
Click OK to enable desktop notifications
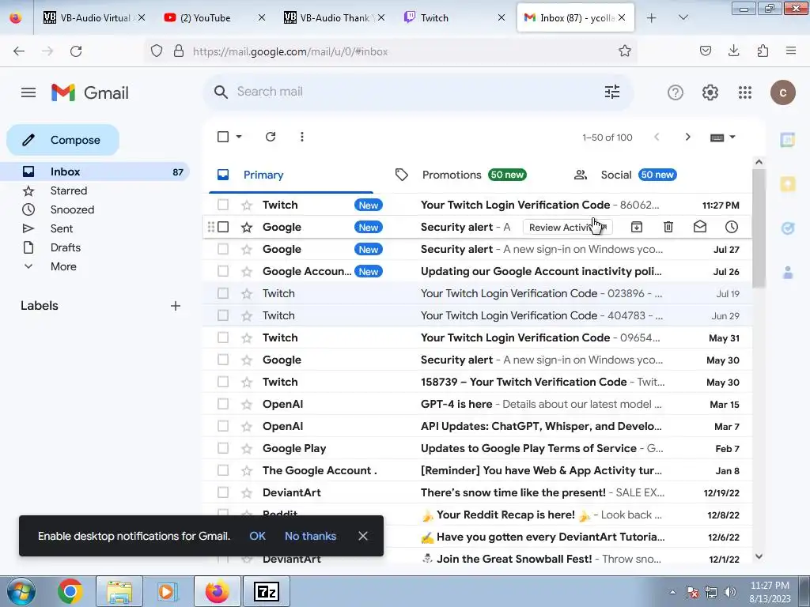[257, 536]
